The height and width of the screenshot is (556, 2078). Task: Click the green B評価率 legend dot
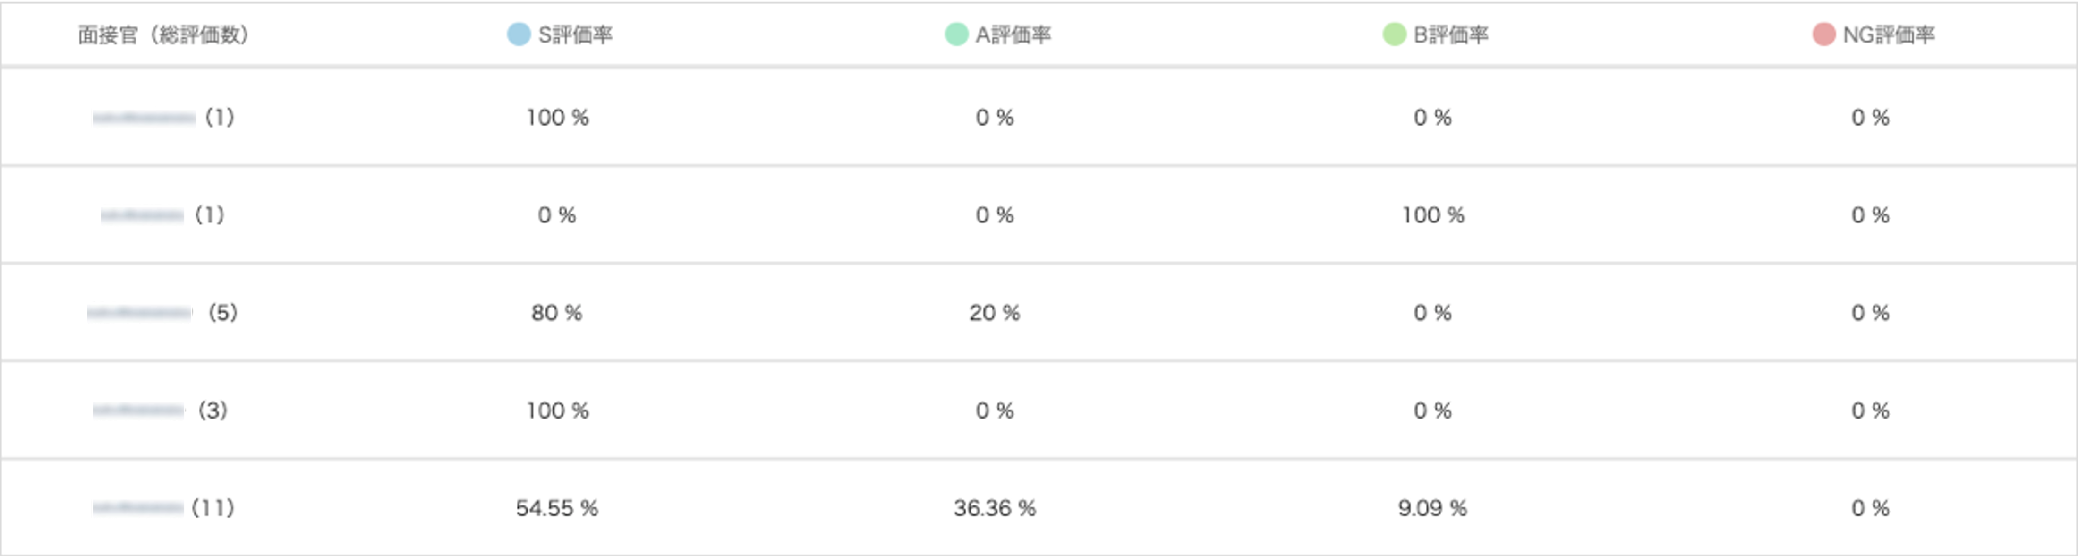click(1394, 34)
